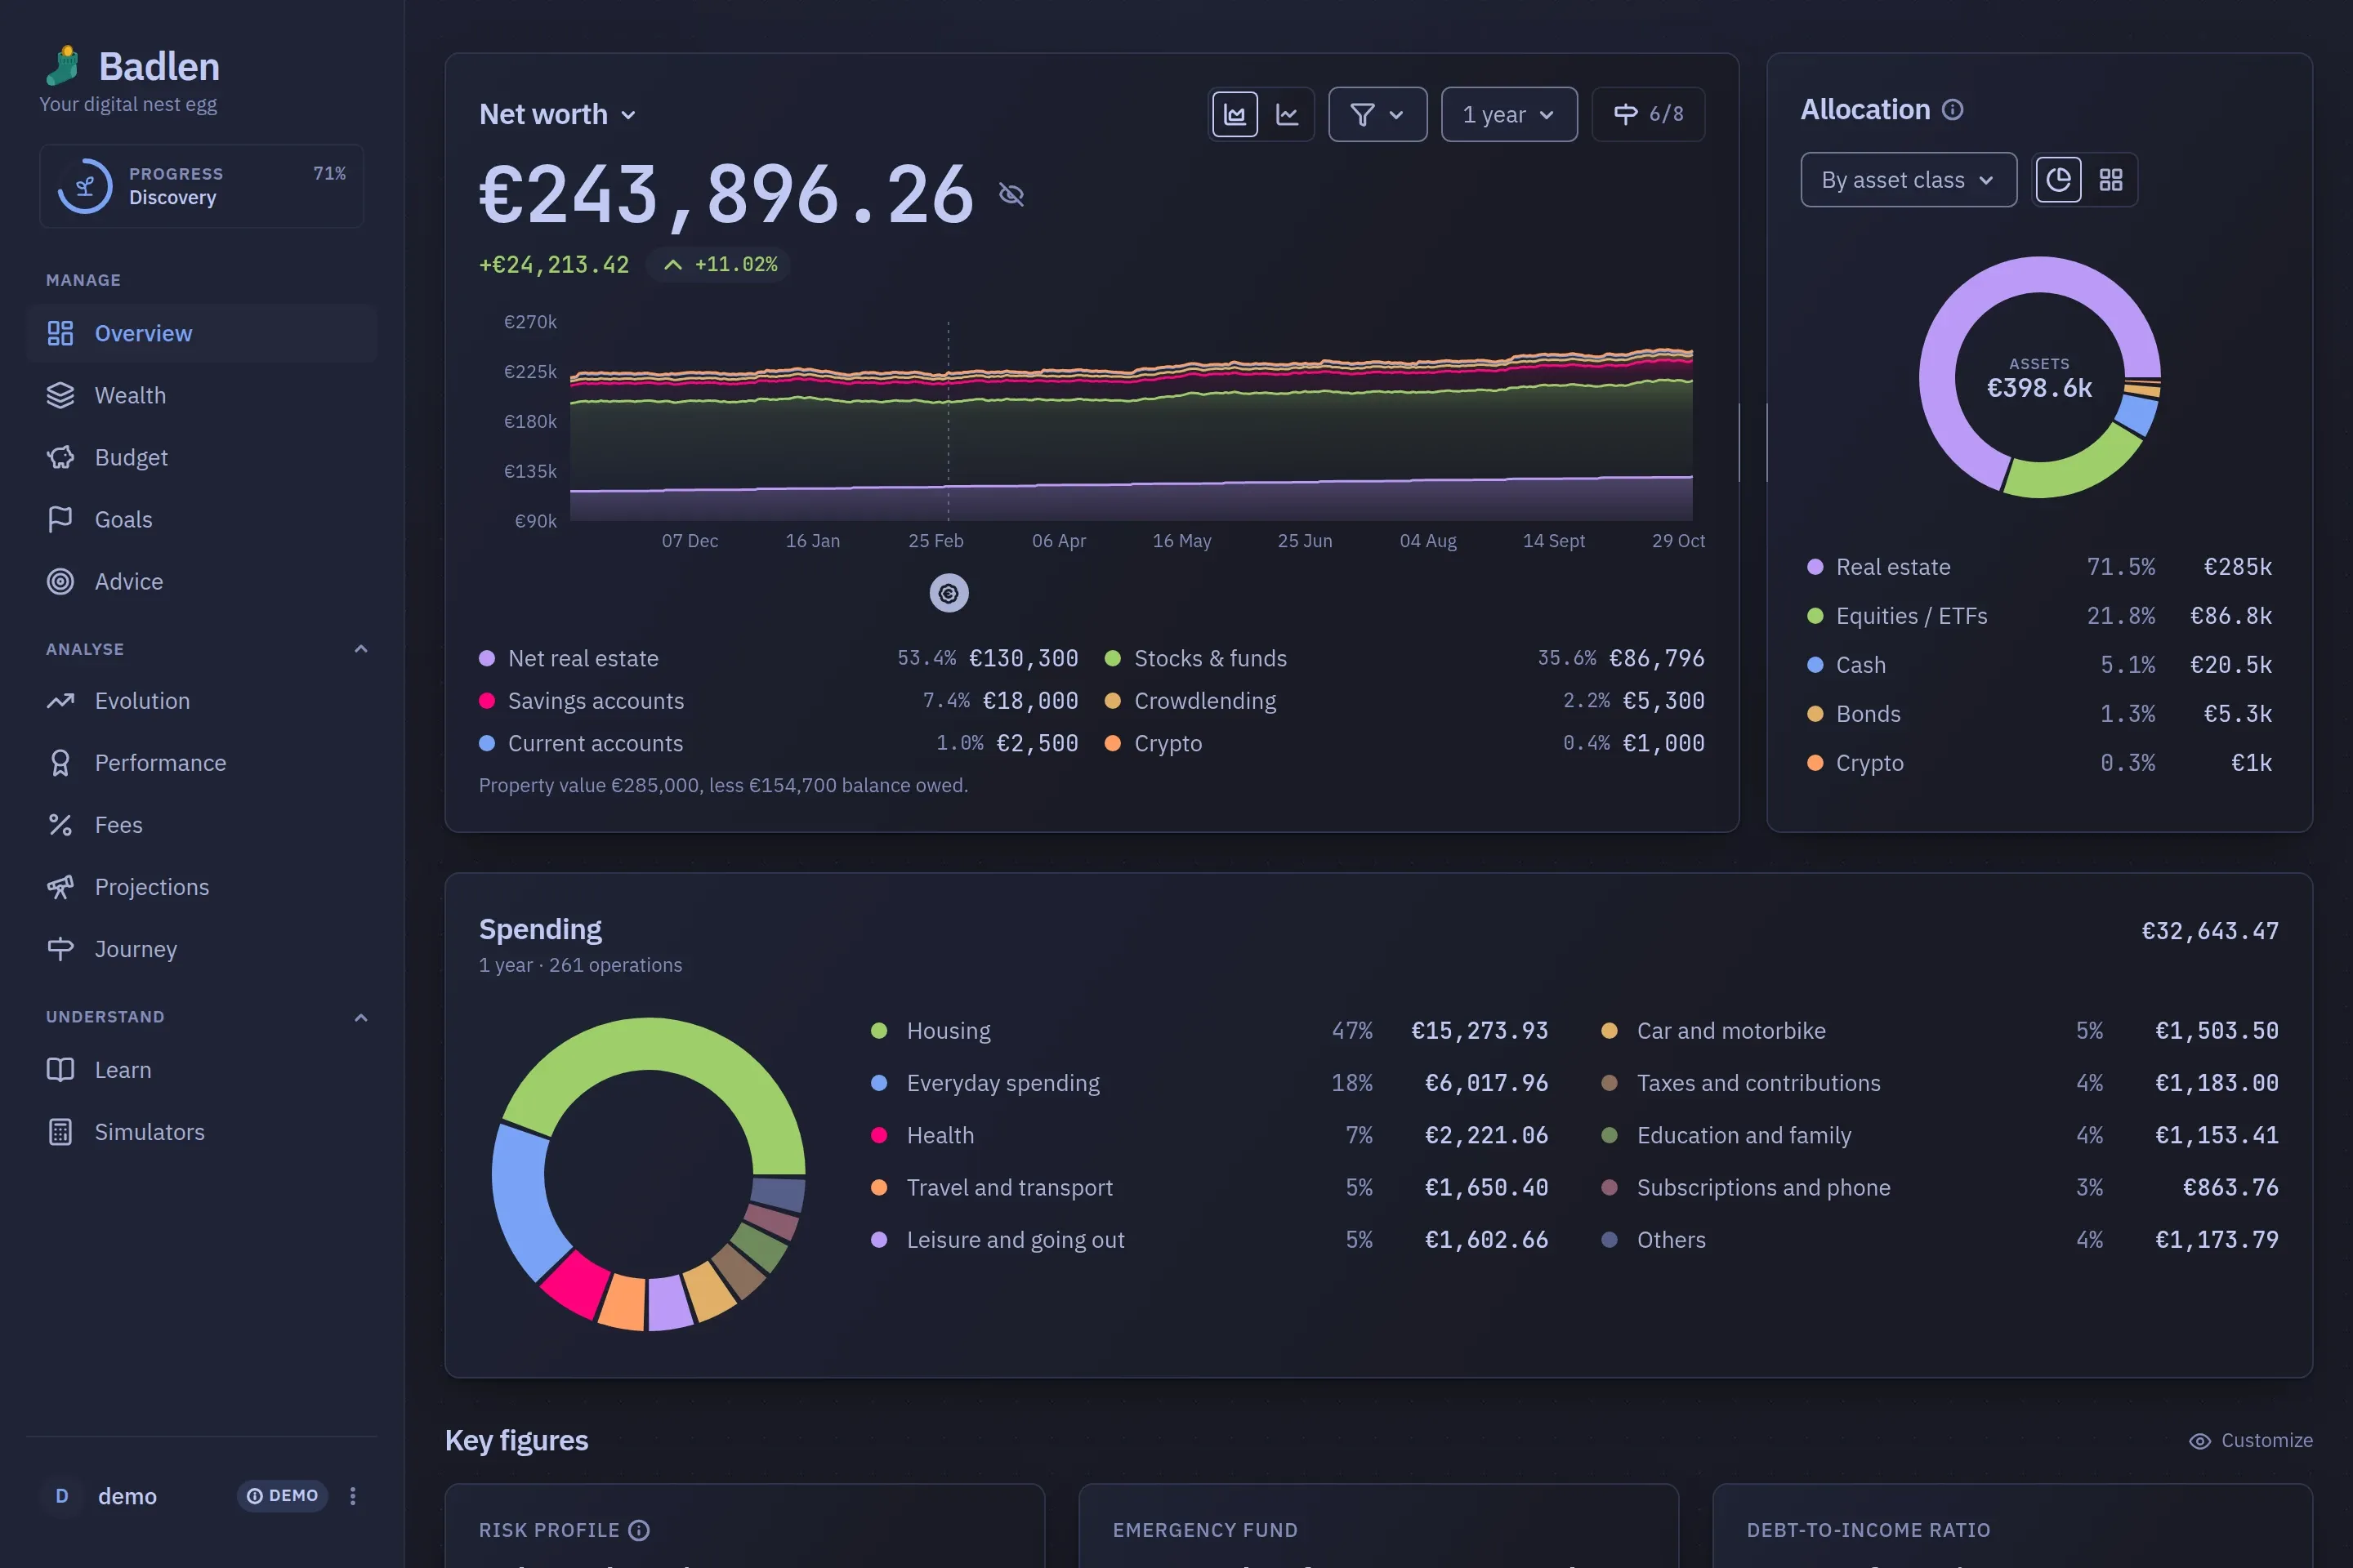Expand the Net worth title dropdown
This screenshot has height=1568, width=2353.
pos(558,115)
